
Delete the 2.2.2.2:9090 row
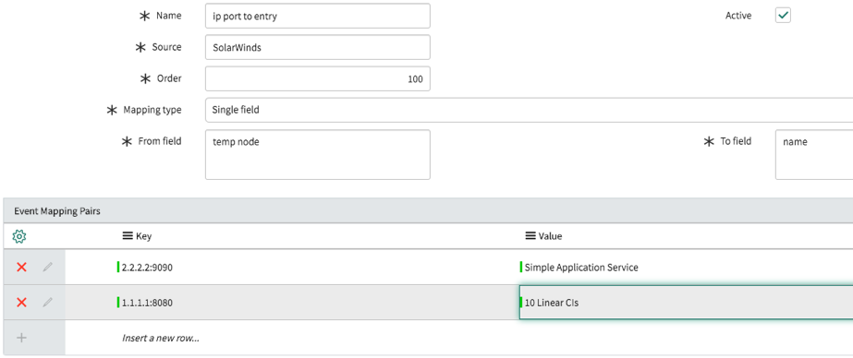pos(21,268)
